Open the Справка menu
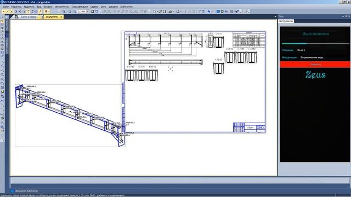 pos(114,7)
